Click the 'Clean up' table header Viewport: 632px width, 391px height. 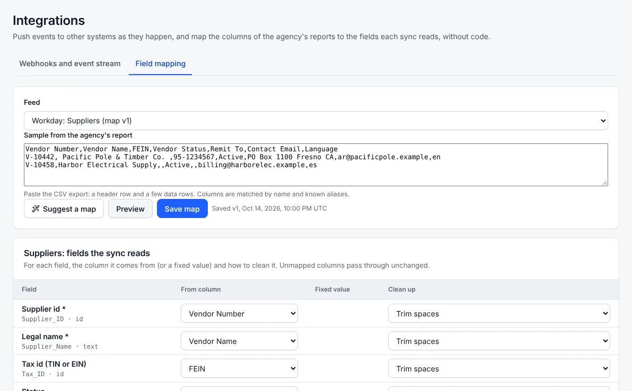coord(401,289)
